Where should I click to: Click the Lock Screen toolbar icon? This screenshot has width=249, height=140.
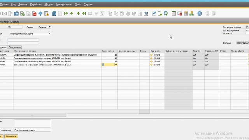[46, 14]
